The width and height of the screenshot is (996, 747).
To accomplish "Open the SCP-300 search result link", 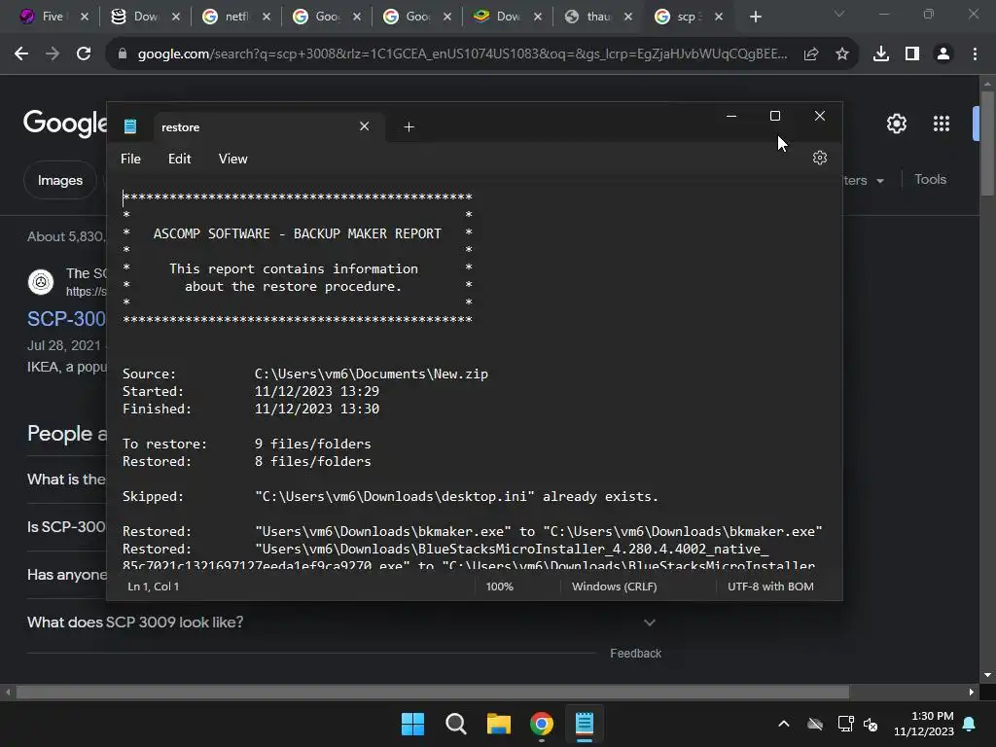I will (x=66, y=319).
